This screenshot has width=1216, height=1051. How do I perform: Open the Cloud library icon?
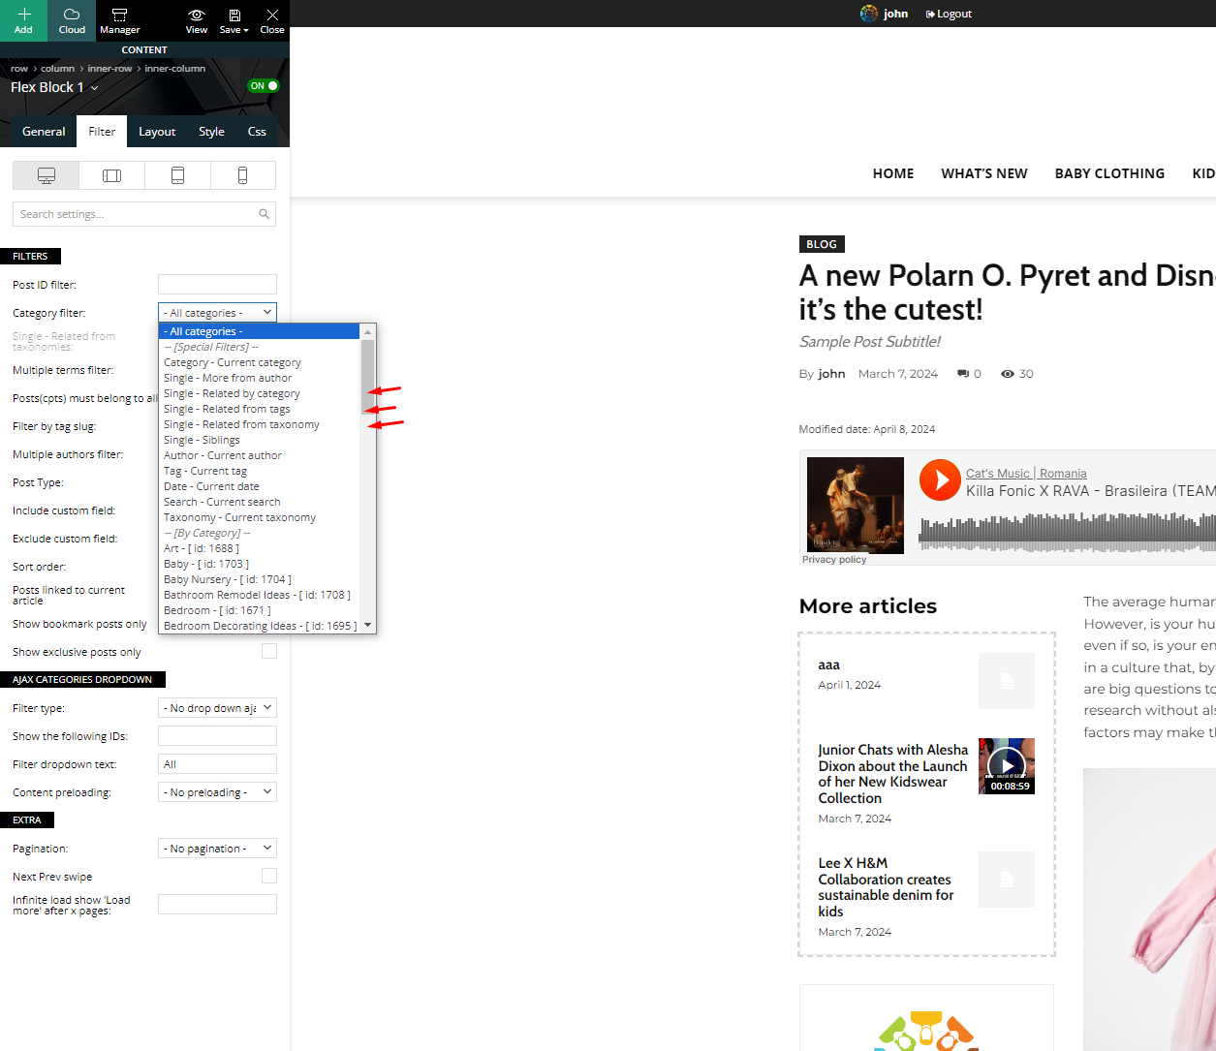pos(72,15)
